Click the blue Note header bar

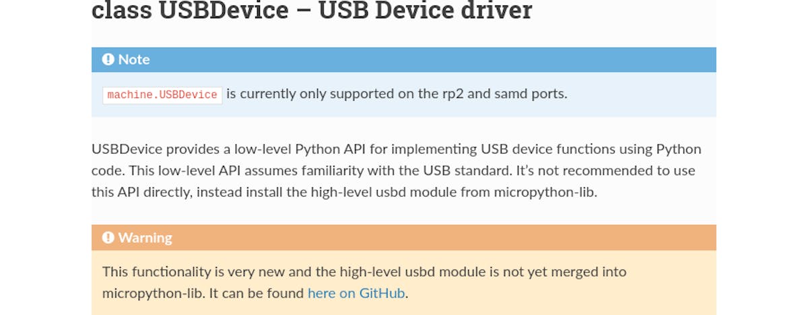pos(404,59)
